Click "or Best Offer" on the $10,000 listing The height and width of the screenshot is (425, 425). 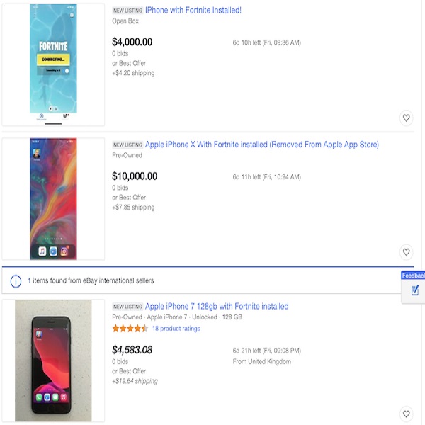[129, 198]
